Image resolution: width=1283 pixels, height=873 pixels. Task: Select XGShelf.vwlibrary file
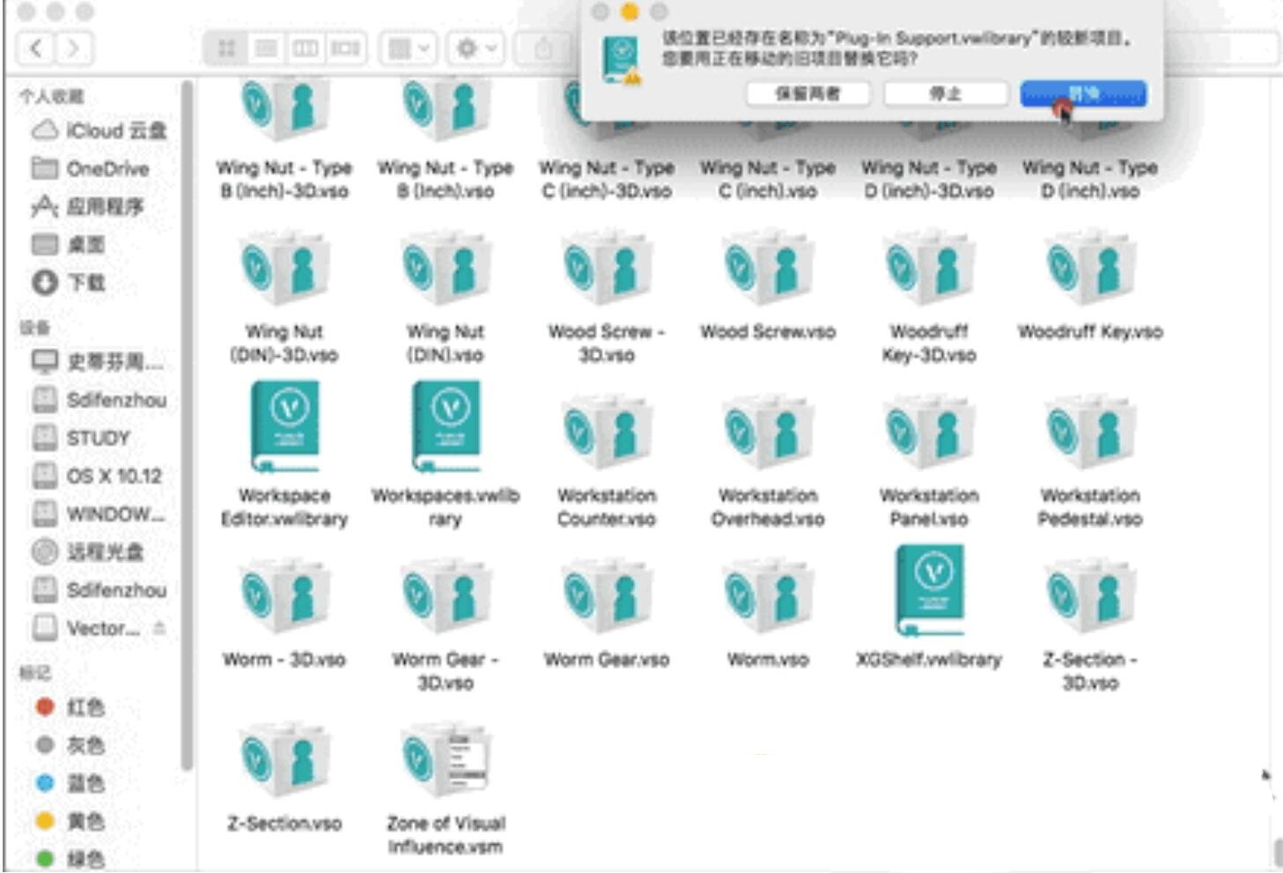(x=929, y=608)
